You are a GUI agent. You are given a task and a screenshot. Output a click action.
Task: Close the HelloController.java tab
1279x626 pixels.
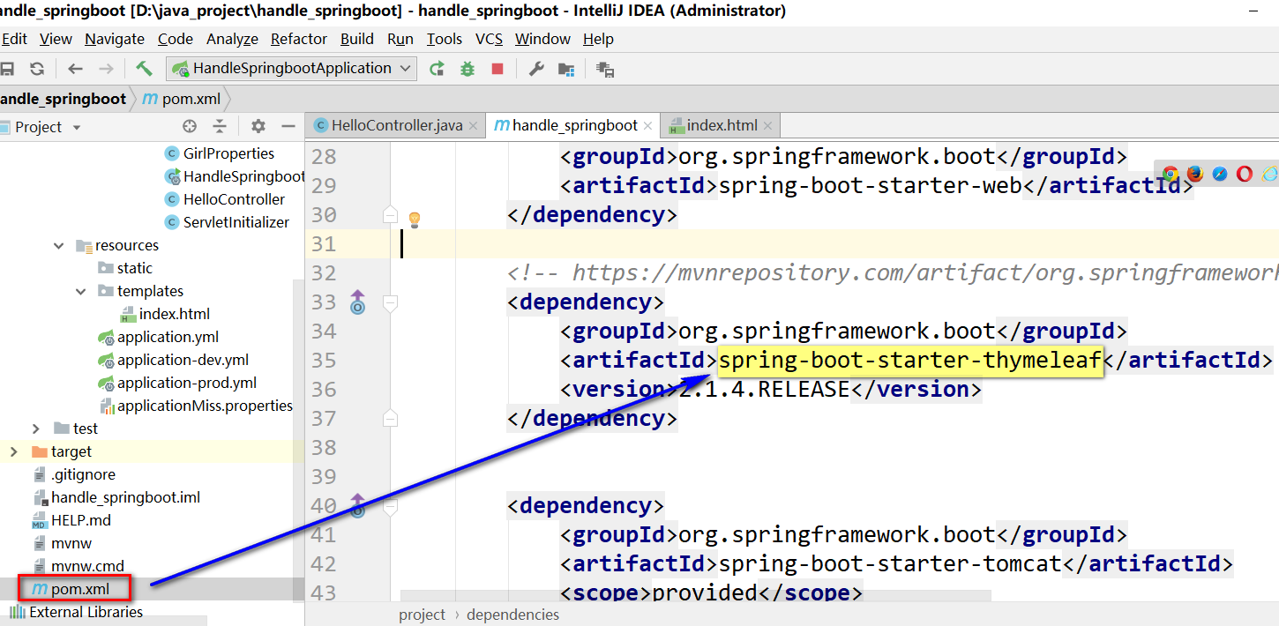(x=474, y=126)
